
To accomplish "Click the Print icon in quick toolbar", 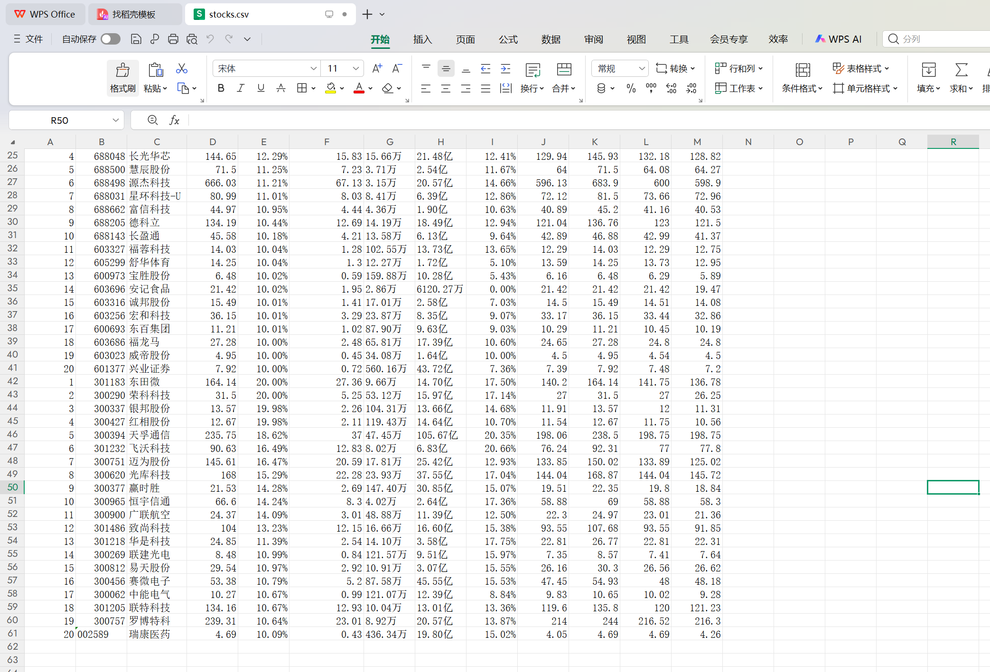I will pos(173,39).
